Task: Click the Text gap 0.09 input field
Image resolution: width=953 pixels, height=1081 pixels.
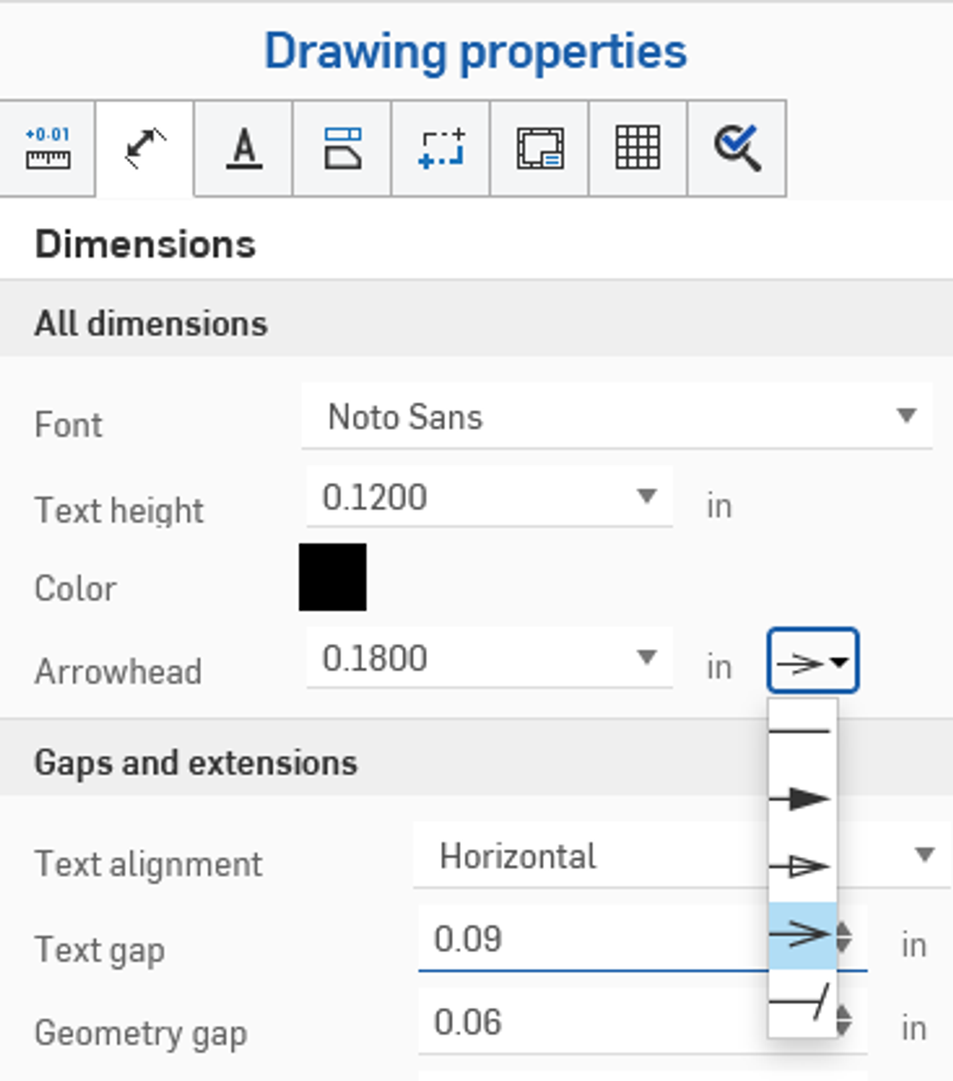Action: click(590, 939)
